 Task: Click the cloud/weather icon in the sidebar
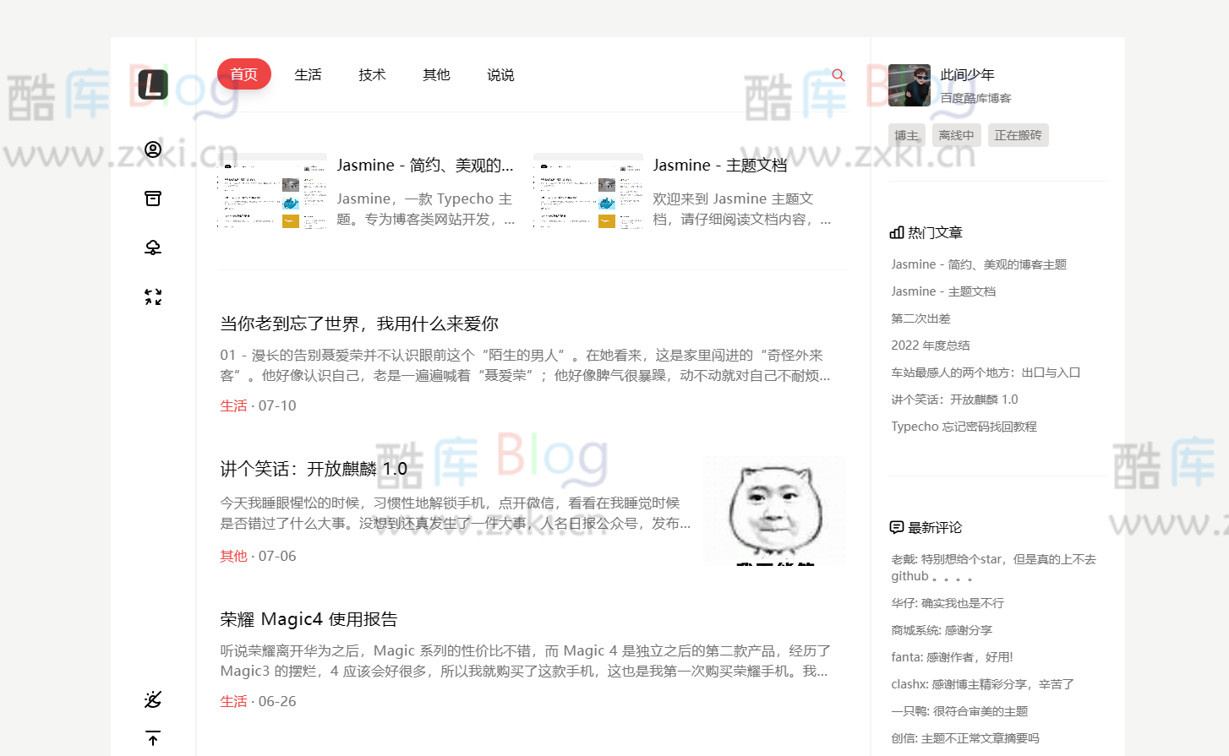click(x=152, y=247)
